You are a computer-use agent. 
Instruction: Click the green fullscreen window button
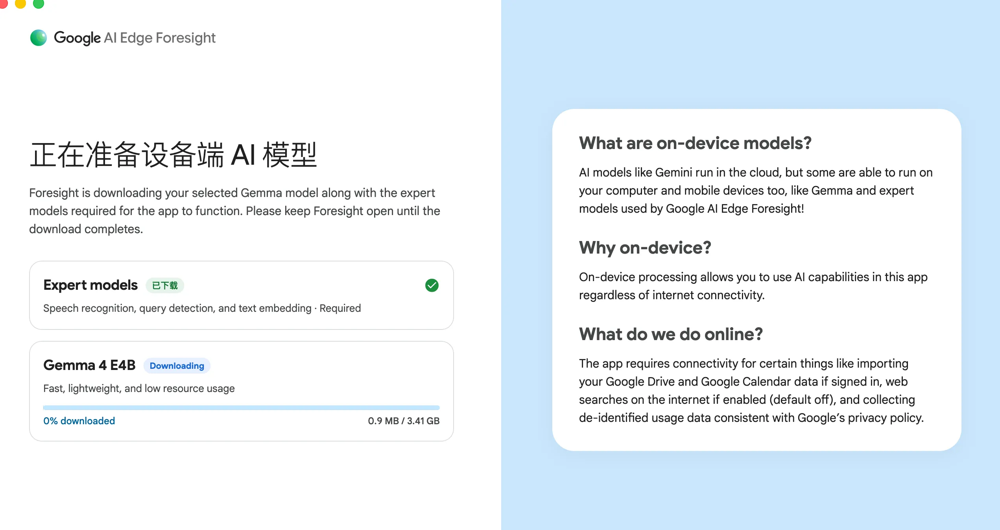[38, 3]
